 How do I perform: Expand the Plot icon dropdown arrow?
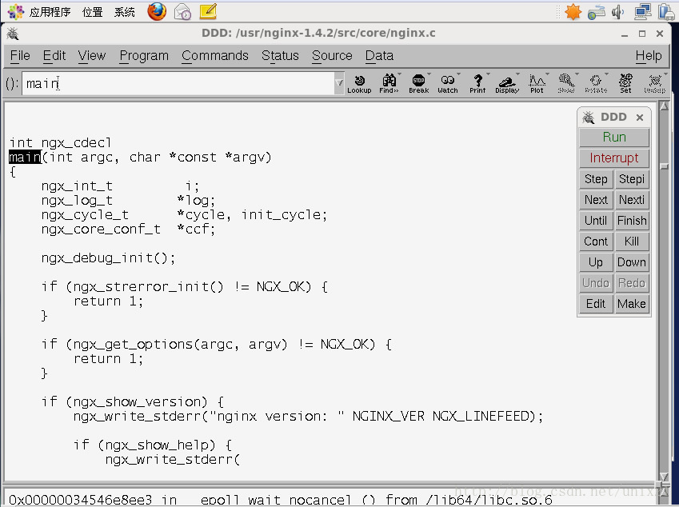[x=547, y=74]
